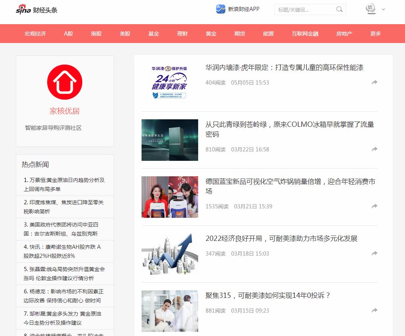Screen dimensions: 405x336
Task: Click the 05月05日 15:53 timestamp
Action: tap(250, 83)
